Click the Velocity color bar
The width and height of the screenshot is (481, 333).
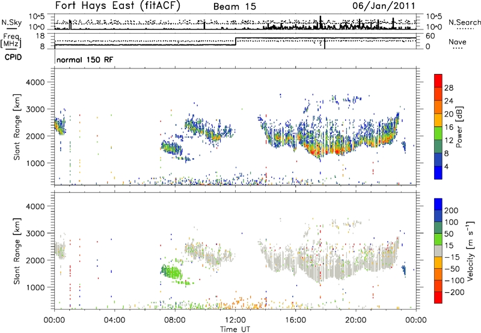pyautogui.click(x=438, y=251)
